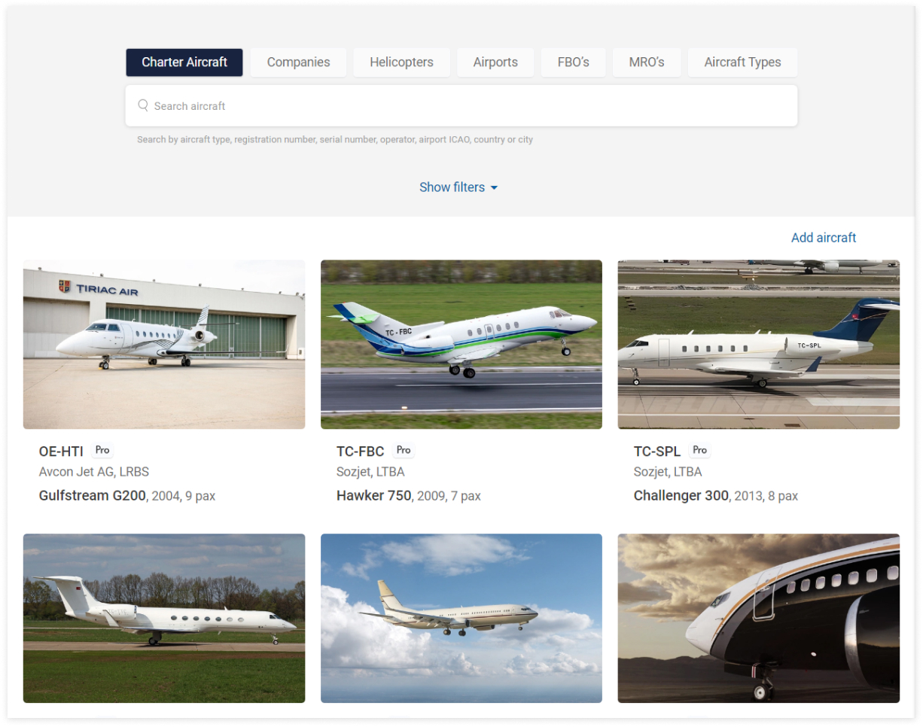Viewport: 923px width, 727px height.
Task: Click the Pro badge beside TC-FBC
Action: [404, 450]
